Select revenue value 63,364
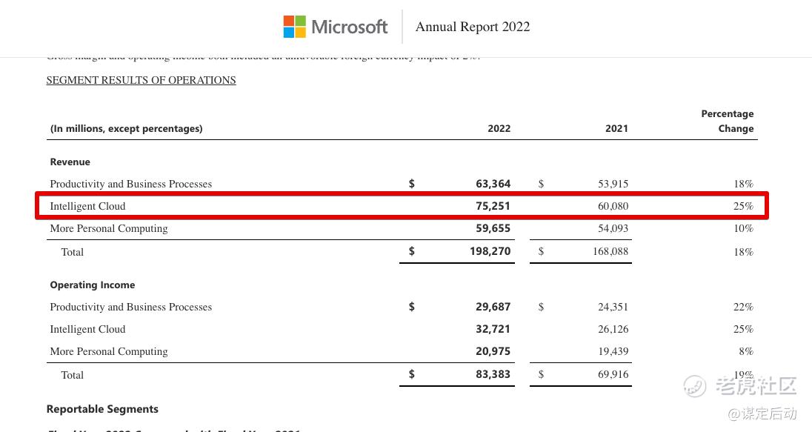The image size is (812, 432). (x=493, y=184)
